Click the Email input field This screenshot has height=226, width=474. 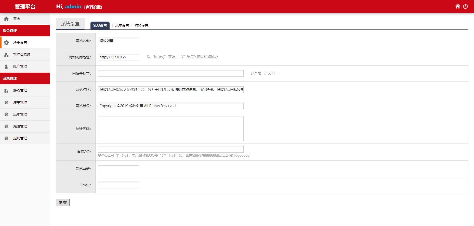(x=118, y=185)
